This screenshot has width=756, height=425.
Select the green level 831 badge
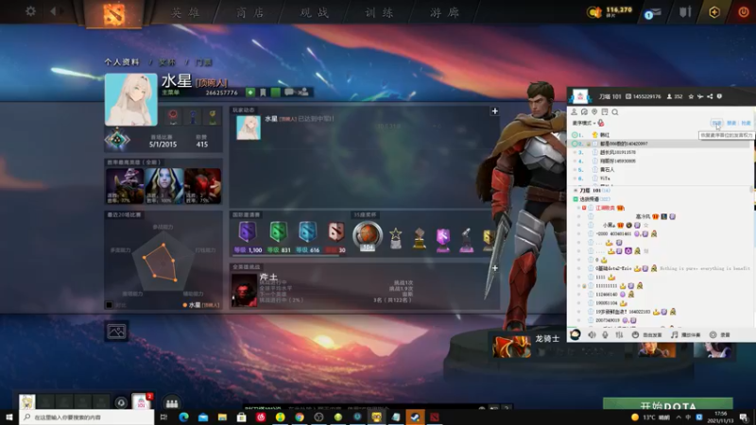click(278, 231)
